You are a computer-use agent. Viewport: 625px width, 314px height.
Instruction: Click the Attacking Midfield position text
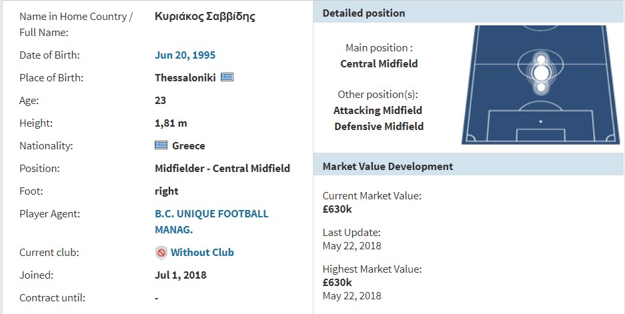click(x=378, y=111)
